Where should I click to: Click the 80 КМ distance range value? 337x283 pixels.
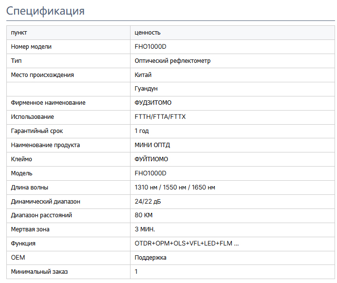tap(144, 215)
